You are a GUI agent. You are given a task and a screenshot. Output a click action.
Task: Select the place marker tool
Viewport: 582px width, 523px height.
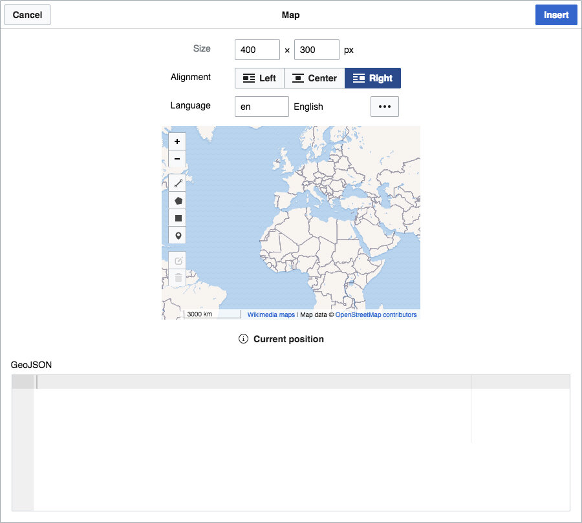pos(178,236)
